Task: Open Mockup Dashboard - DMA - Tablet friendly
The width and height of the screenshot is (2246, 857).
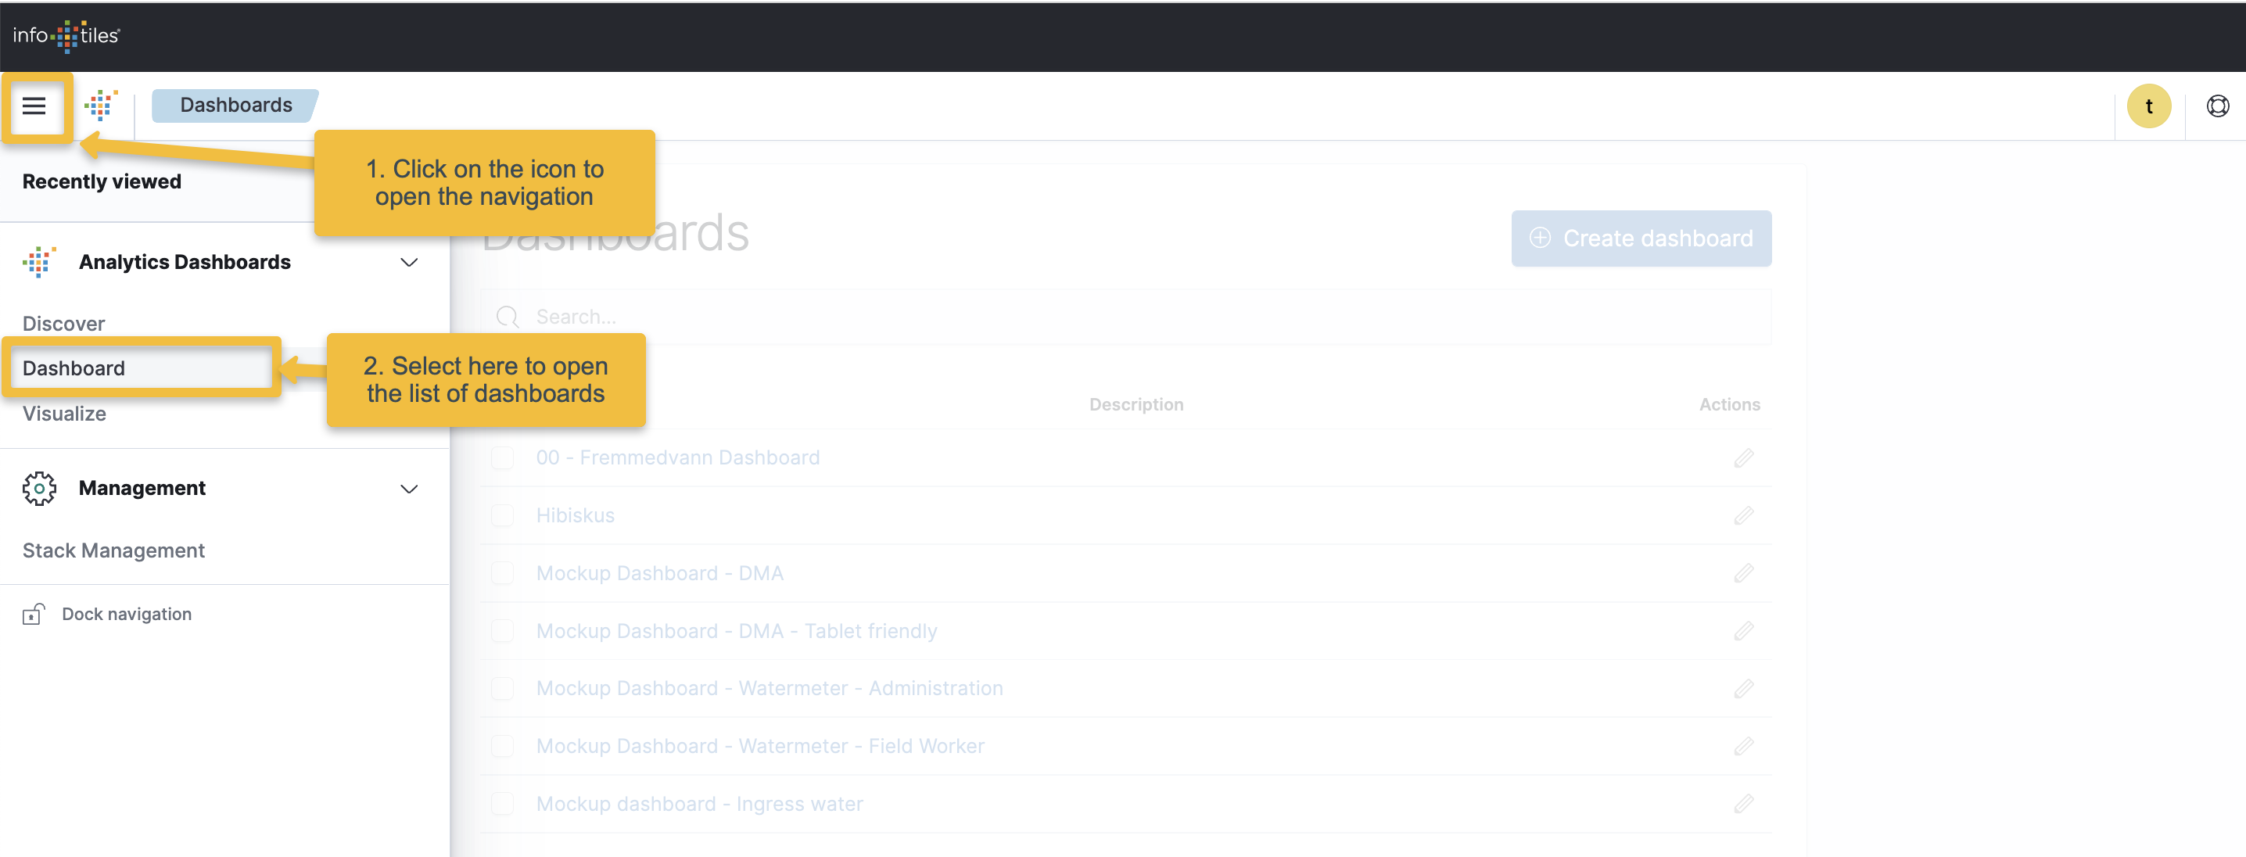Action: (x=737, y=630)
